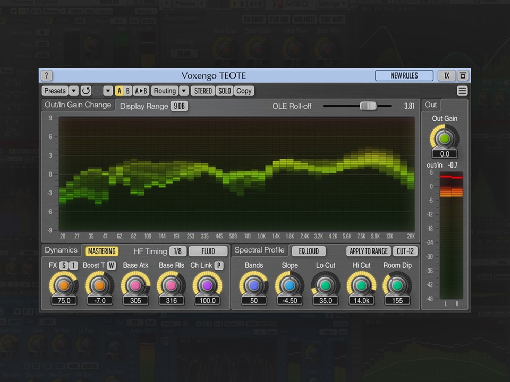Viewport: 510px width, 382px height.
Task: Select the Dynamics tab
Action: pyautogui.click(x=61, y=250)
